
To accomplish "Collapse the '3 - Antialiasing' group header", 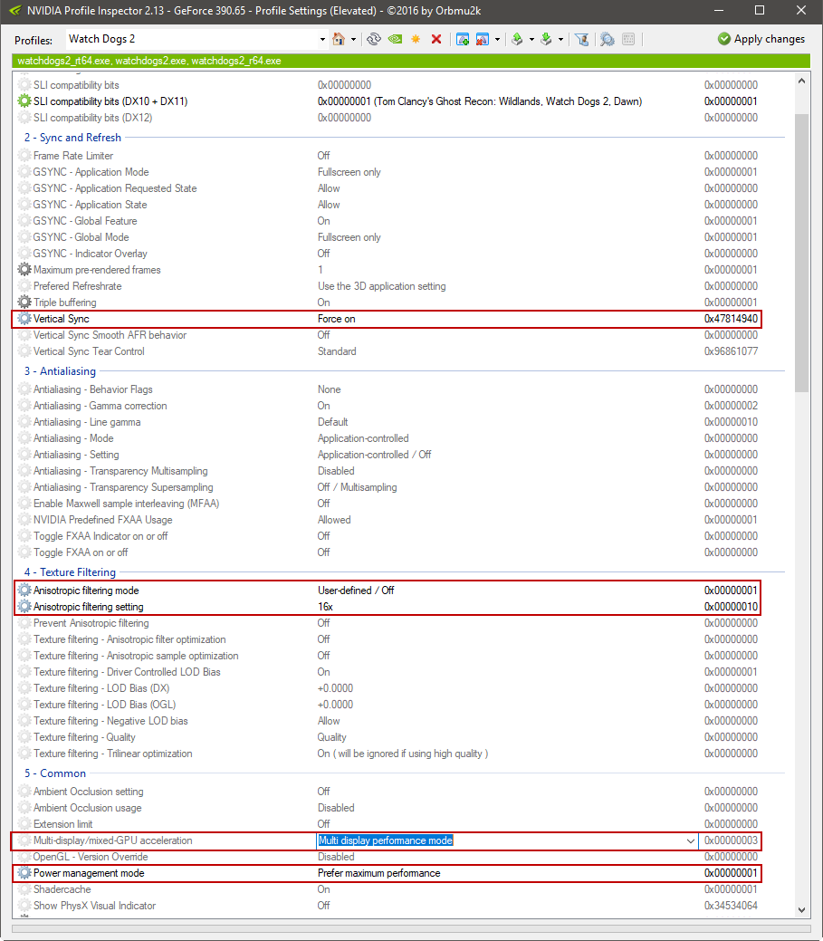I will coord(60,371).
